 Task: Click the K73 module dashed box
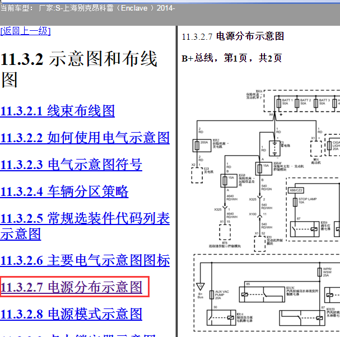(x=225, y=232)
